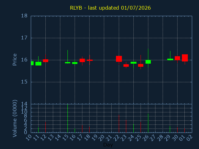Viewport: 199px width, 149px height.
Task: Select the green candlestick for day 16
Action: (75, 63)
